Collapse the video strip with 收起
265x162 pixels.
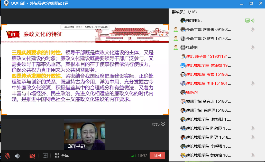[x=159, y=124]
